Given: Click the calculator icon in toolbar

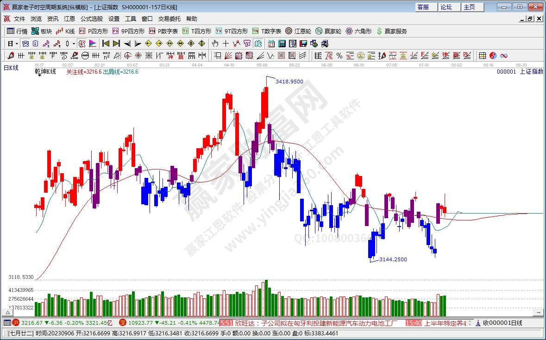Looking at the screenshot, I should (x=282, y=44).
